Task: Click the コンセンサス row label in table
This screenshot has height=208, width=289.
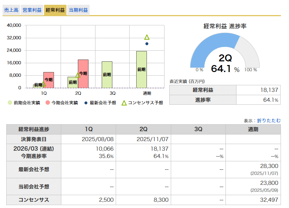Action: pyautogui.click(x=34, y=200)
